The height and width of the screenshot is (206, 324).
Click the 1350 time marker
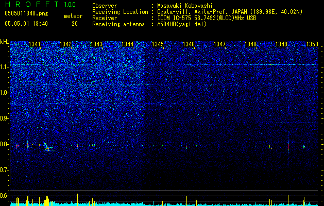pyautogui.click(x=312, y=44)
